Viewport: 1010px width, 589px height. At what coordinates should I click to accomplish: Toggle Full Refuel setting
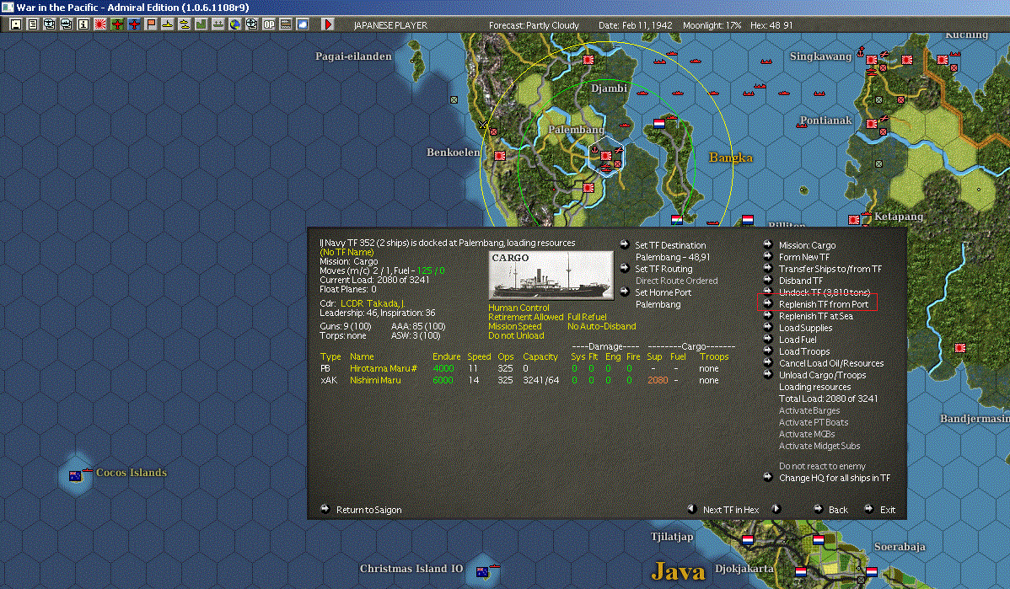click(x=587, y=317)
